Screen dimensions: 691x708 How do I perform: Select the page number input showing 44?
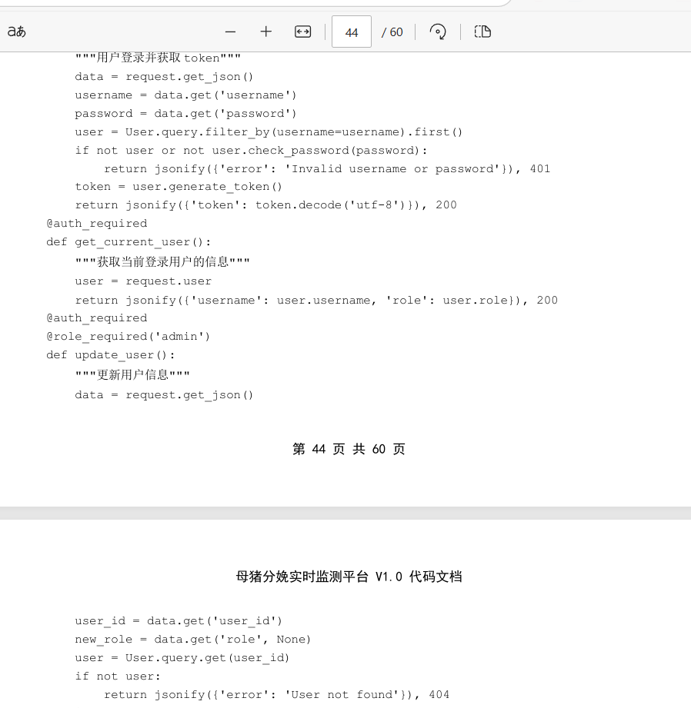pyautogui.click(x=351, y=32)
